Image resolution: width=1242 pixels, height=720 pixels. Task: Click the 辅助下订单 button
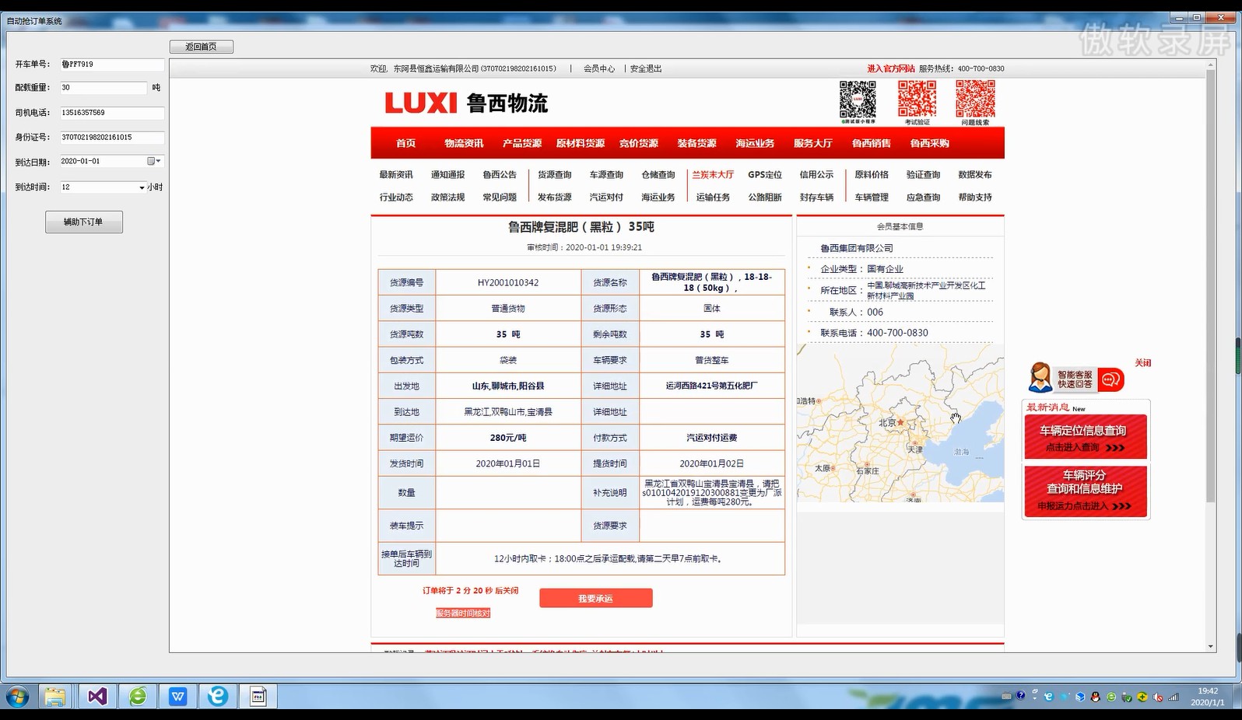[x=83, y=222]
